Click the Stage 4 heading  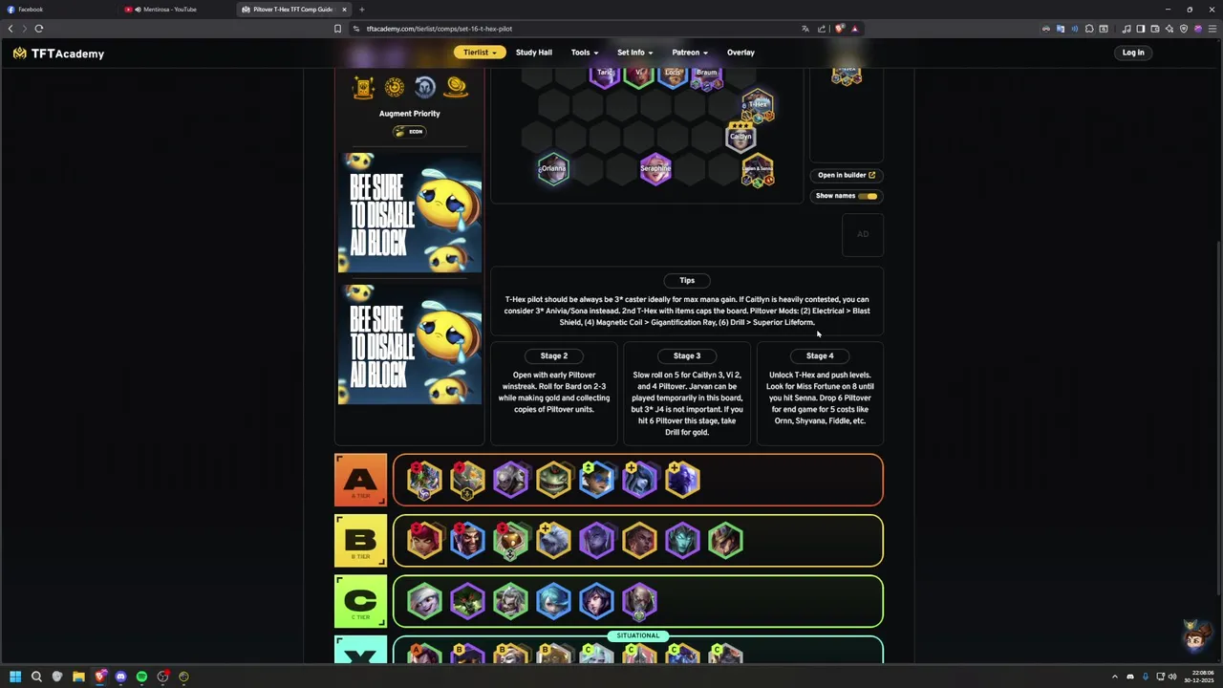[x=820, y=355]
